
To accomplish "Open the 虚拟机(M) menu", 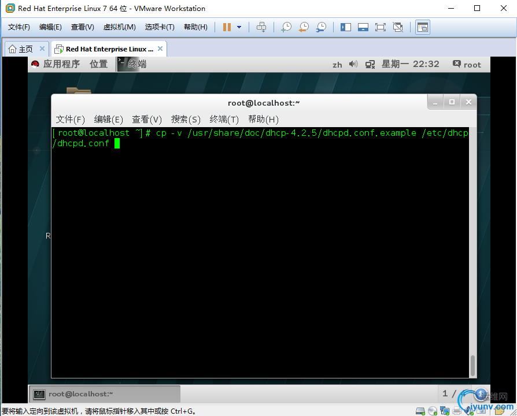I will tap(119, 27).
